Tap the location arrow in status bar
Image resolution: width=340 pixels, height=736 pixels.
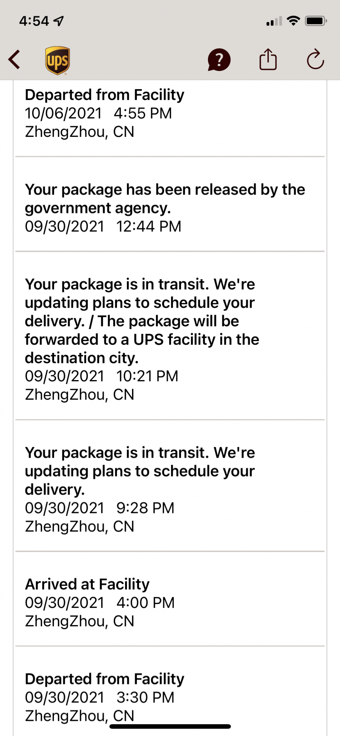click(x=59, y=21)
